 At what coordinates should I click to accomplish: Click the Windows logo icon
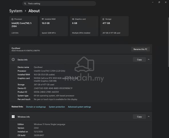pyautogui.click(x=13, y=117)
